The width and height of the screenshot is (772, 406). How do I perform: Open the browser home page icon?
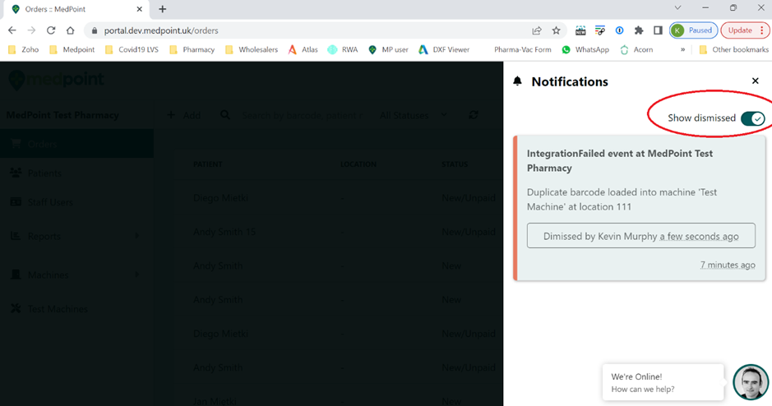click(71, 30)
